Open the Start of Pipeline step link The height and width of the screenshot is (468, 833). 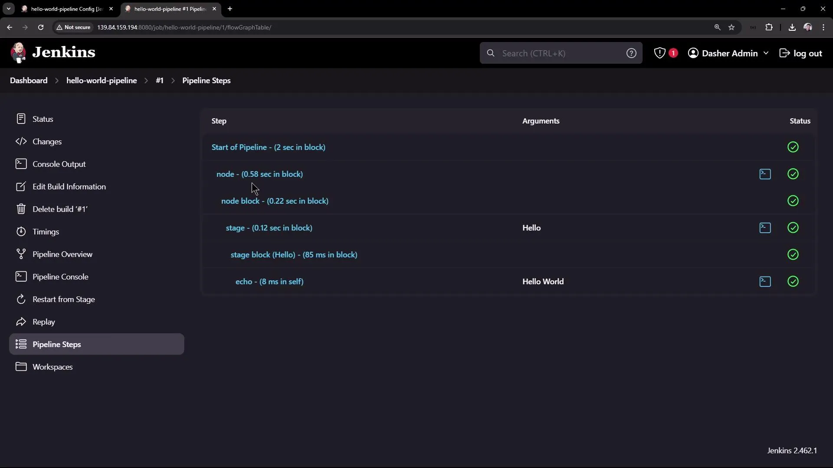pos(268,147)
